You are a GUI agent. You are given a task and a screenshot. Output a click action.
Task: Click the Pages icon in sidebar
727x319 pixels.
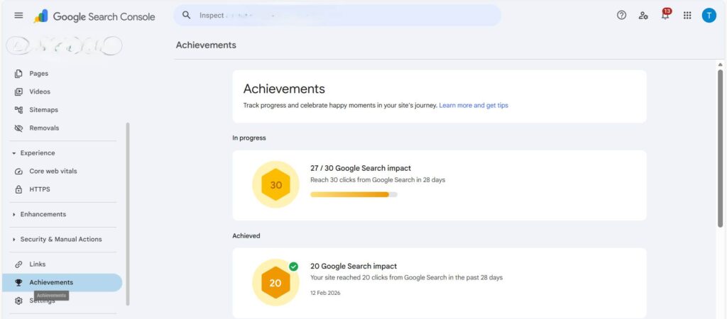pos(18,74)
